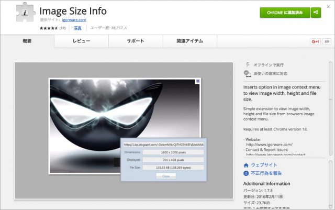Click the Google +1 button
Image resolution: width=335 pixels, height=210 pixels.
click(315, 41)
